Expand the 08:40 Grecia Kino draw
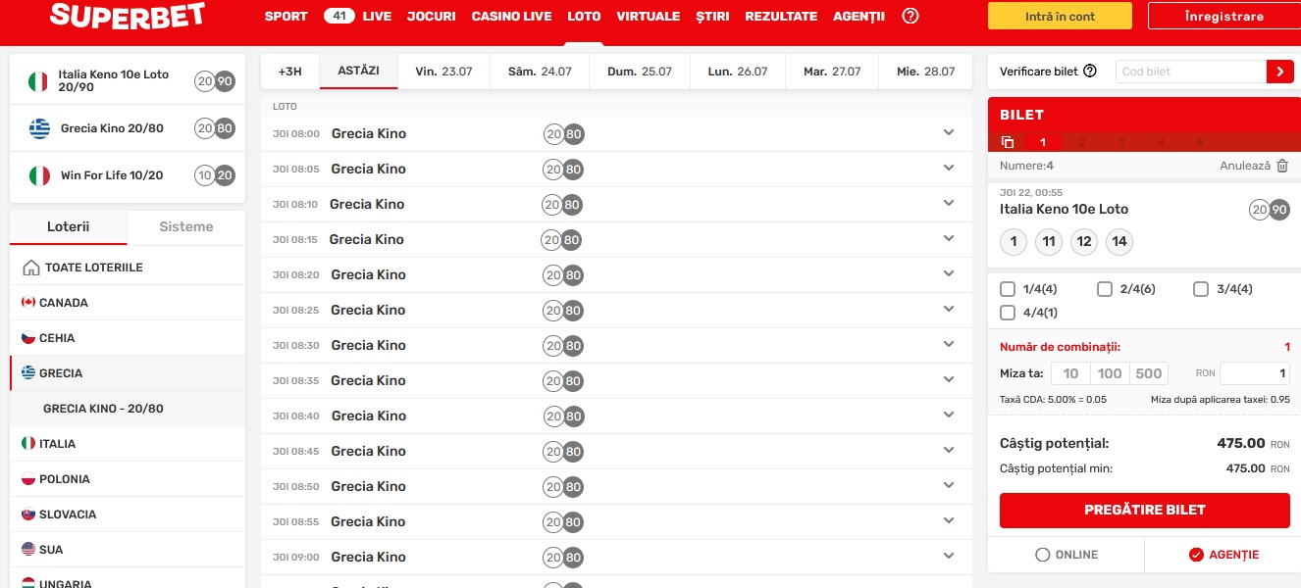The image size is (1301, 588). pos(949,416)
